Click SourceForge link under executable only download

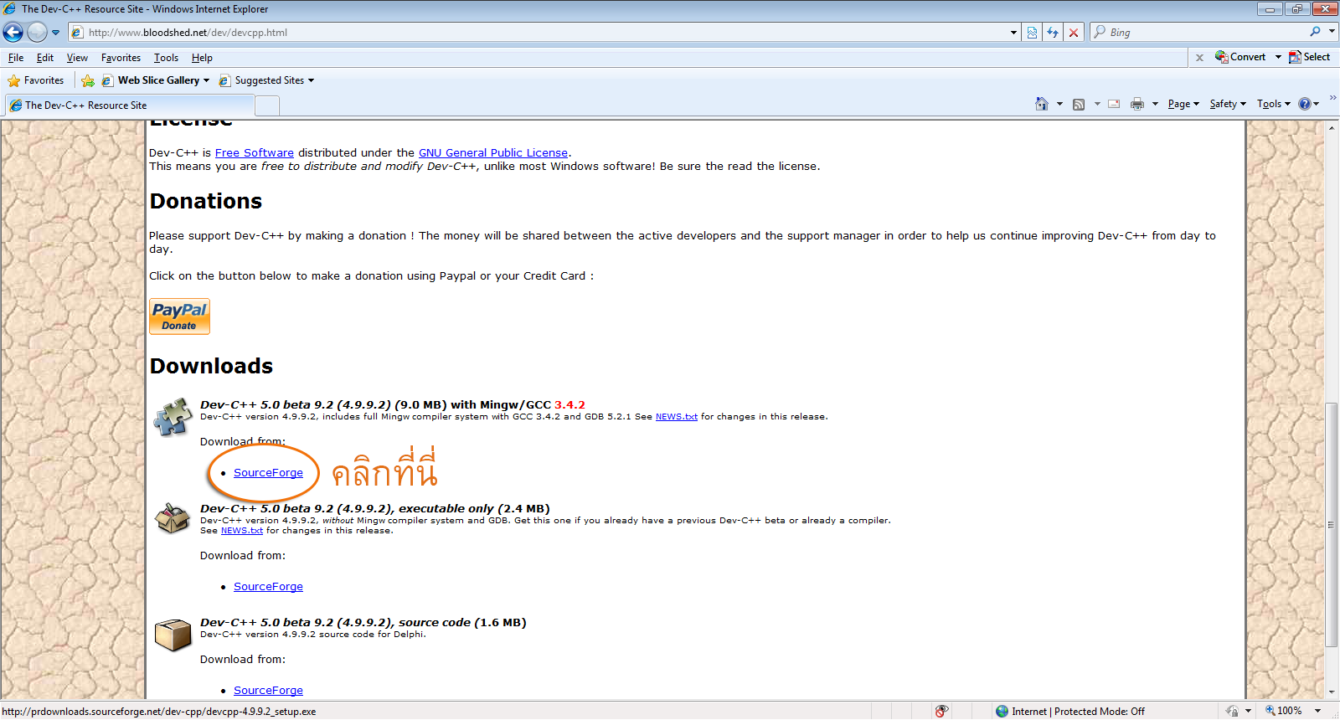(268, 586)
